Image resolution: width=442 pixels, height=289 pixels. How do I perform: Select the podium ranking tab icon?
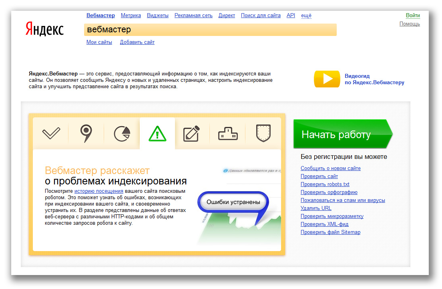click(x=228, y=134)
